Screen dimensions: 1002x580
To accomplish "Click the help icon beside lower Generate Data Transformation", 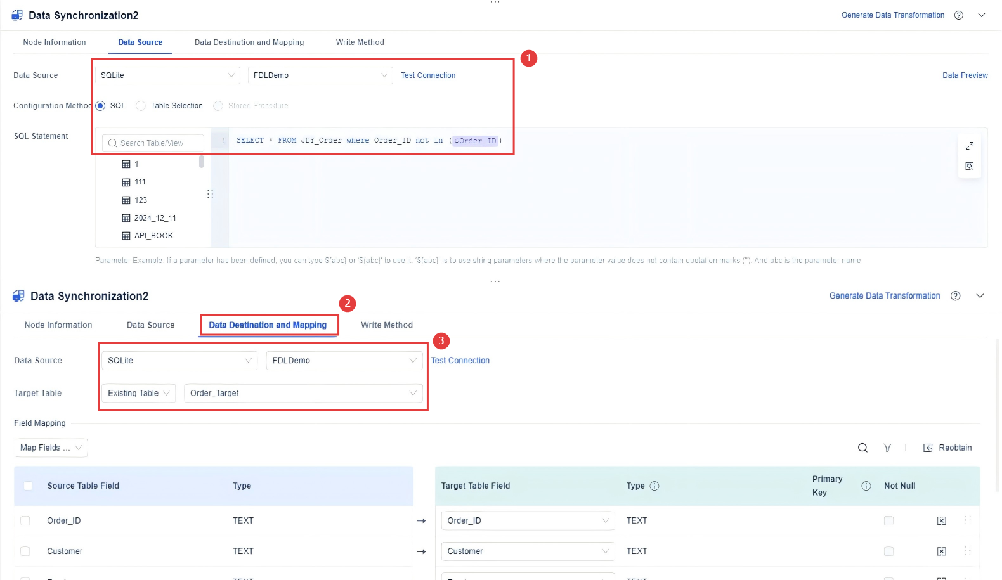I will [956, 296].
